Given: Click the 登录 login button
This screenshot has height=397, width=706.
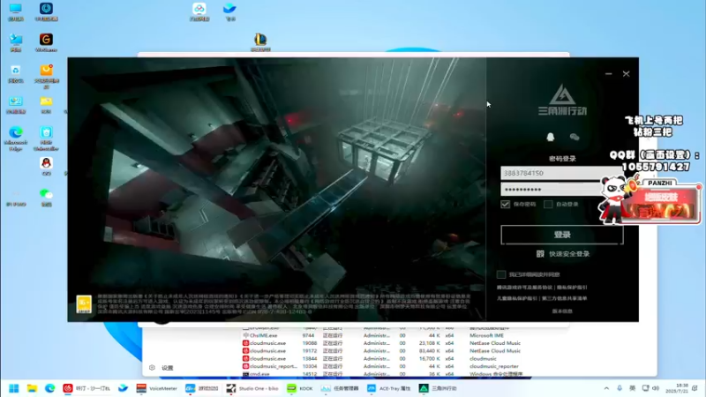Looking at the screenshot, I should pos(562,235).
